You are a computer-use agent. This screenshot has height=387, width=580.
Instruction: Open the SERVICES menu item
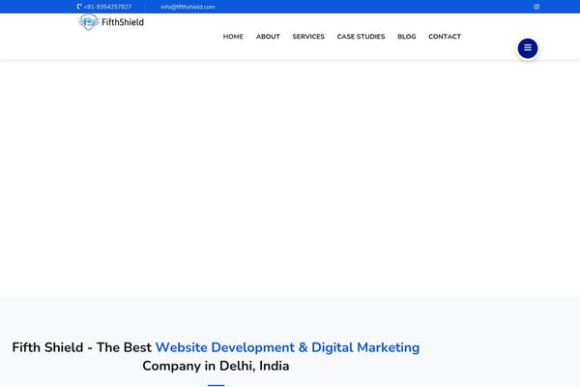pyautogui.click(x=308, y=37)
